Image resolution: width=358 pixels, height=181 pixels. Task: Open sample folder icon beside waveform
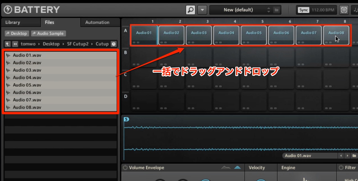tap(354, 156)
